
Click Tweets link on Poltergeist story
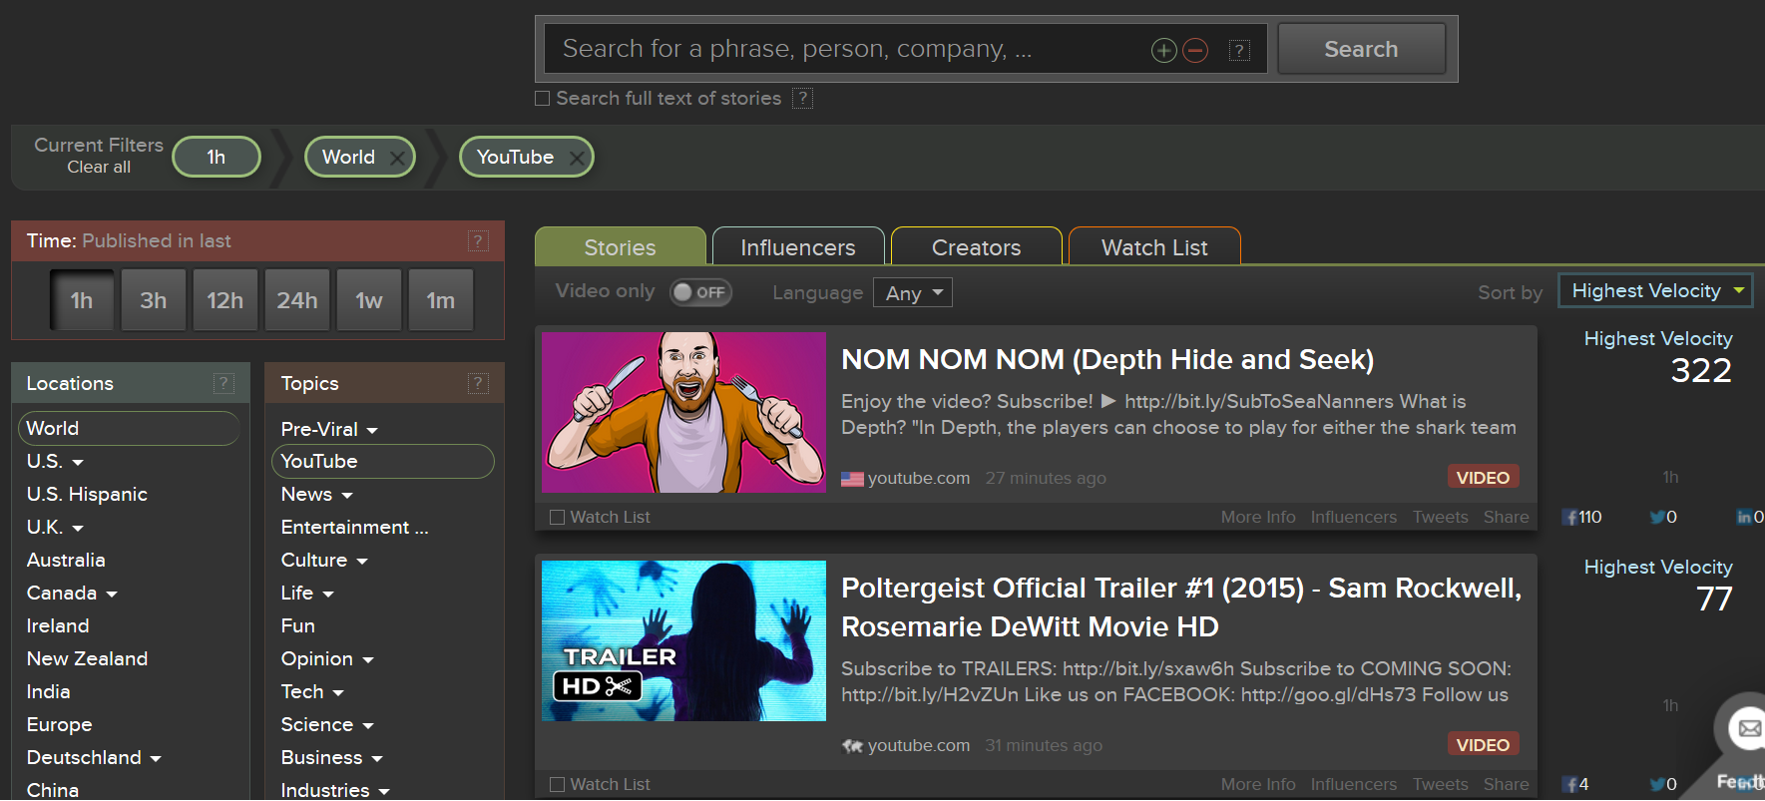point(1441,784)
